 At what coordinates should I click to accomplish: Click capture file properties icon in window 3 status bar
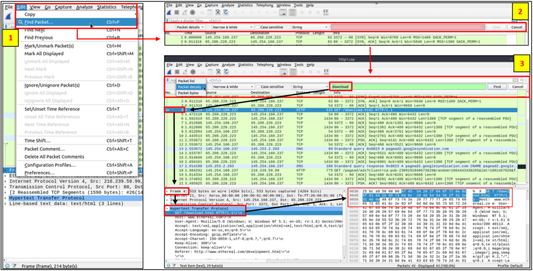click(x=174, y=266)
